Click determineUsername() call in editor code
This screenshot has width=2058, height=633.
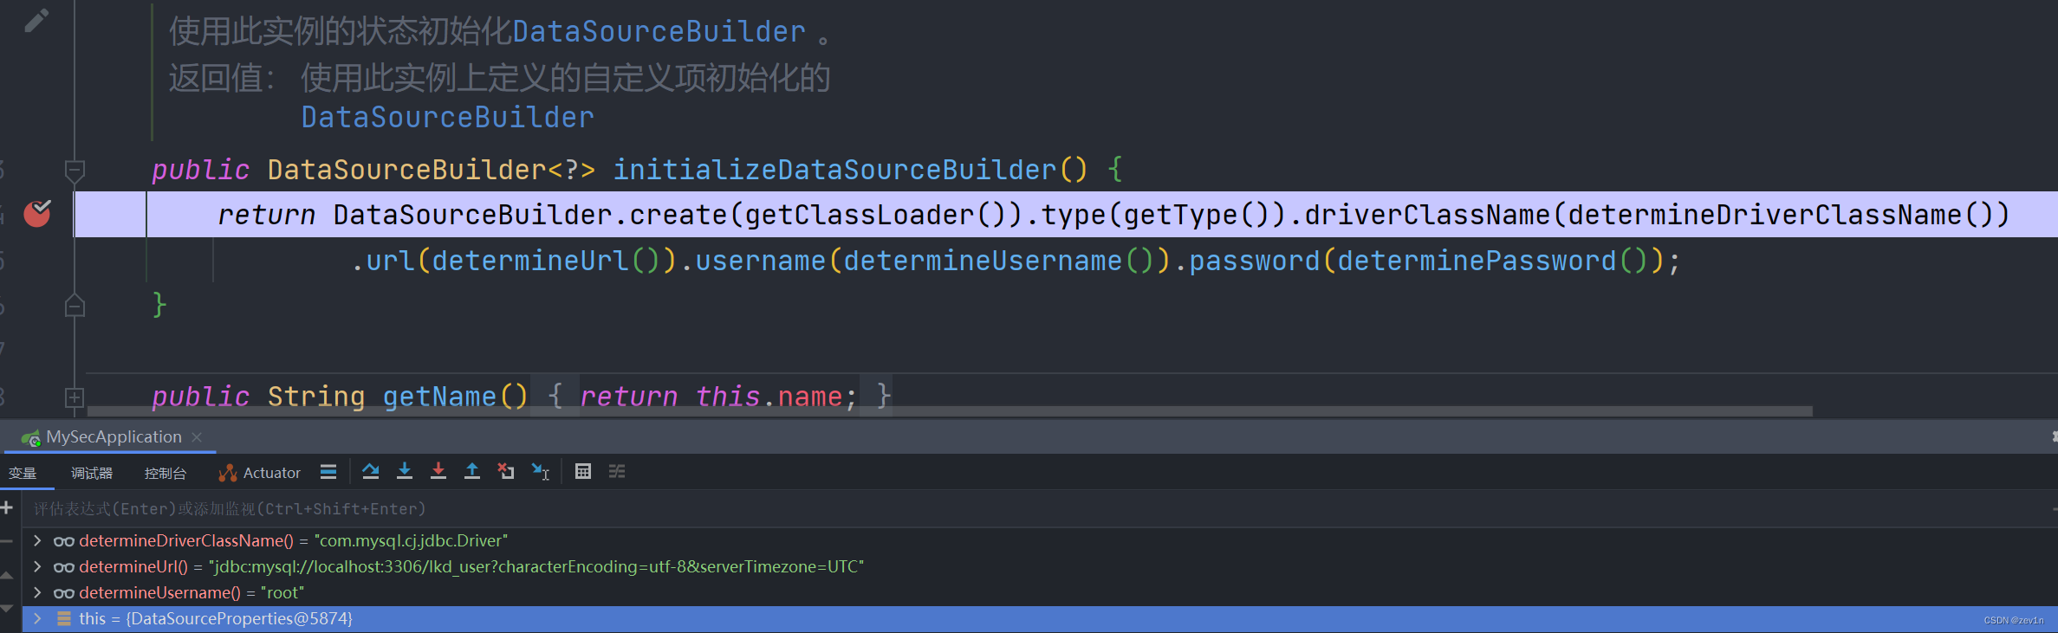click(998, 261)
